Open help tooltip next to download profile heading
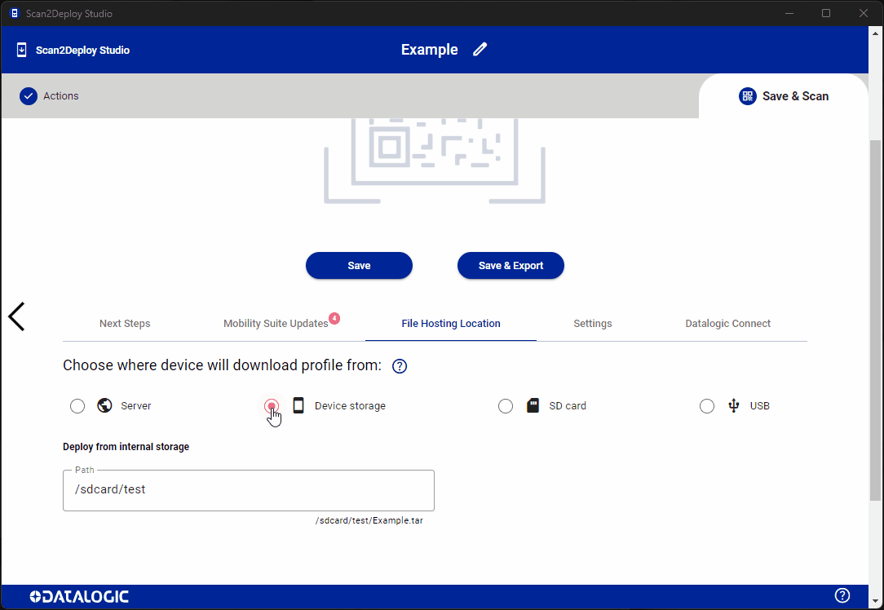Viewport: 884px width, 610px height. (x=399, y=366)
